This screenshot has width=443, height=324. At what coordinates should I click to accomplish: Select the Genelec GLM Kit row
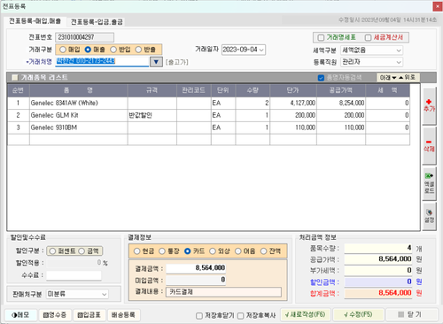click(208, 115)
